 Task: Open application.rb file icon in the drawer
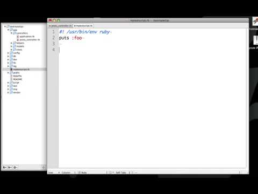point(18,37)
